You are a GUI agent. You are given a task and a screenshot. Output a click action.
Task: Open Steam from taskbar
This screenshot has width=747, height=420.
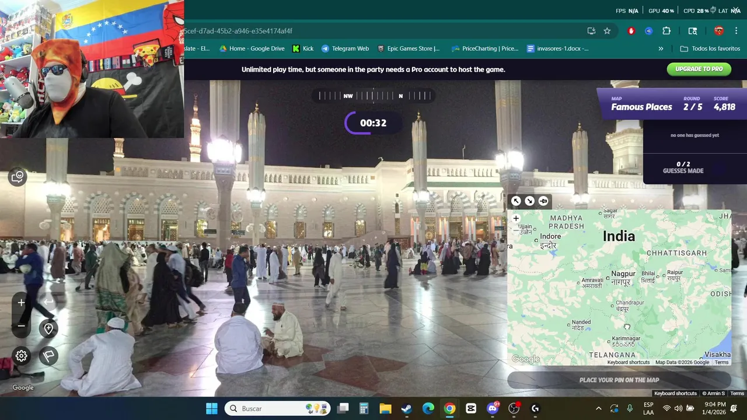pyautogui.click(x=407, y=408)
